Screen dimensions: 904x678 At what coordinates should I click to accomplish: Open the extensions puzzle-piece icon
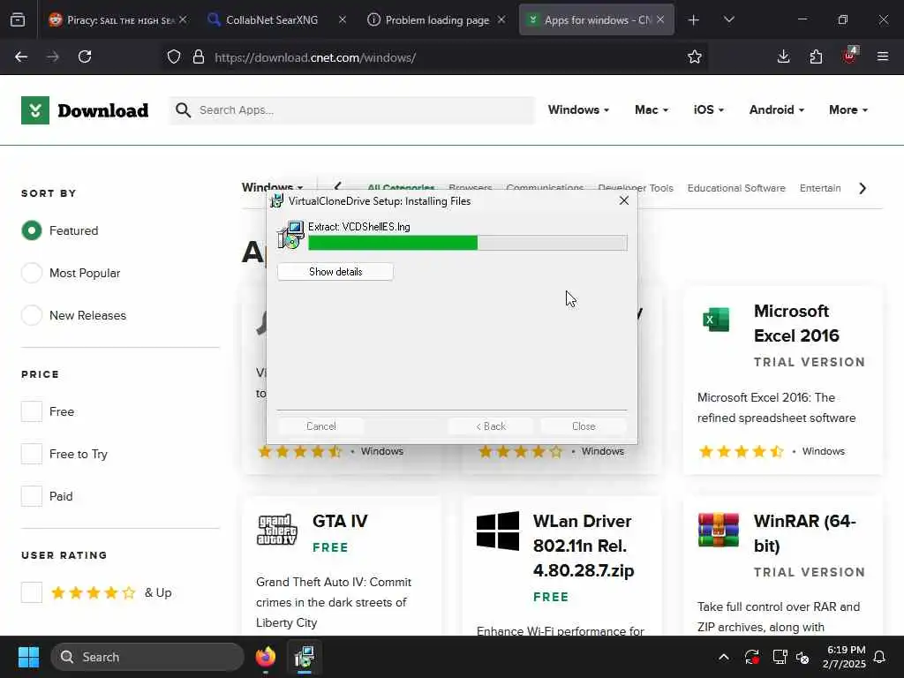pos(816,57)
